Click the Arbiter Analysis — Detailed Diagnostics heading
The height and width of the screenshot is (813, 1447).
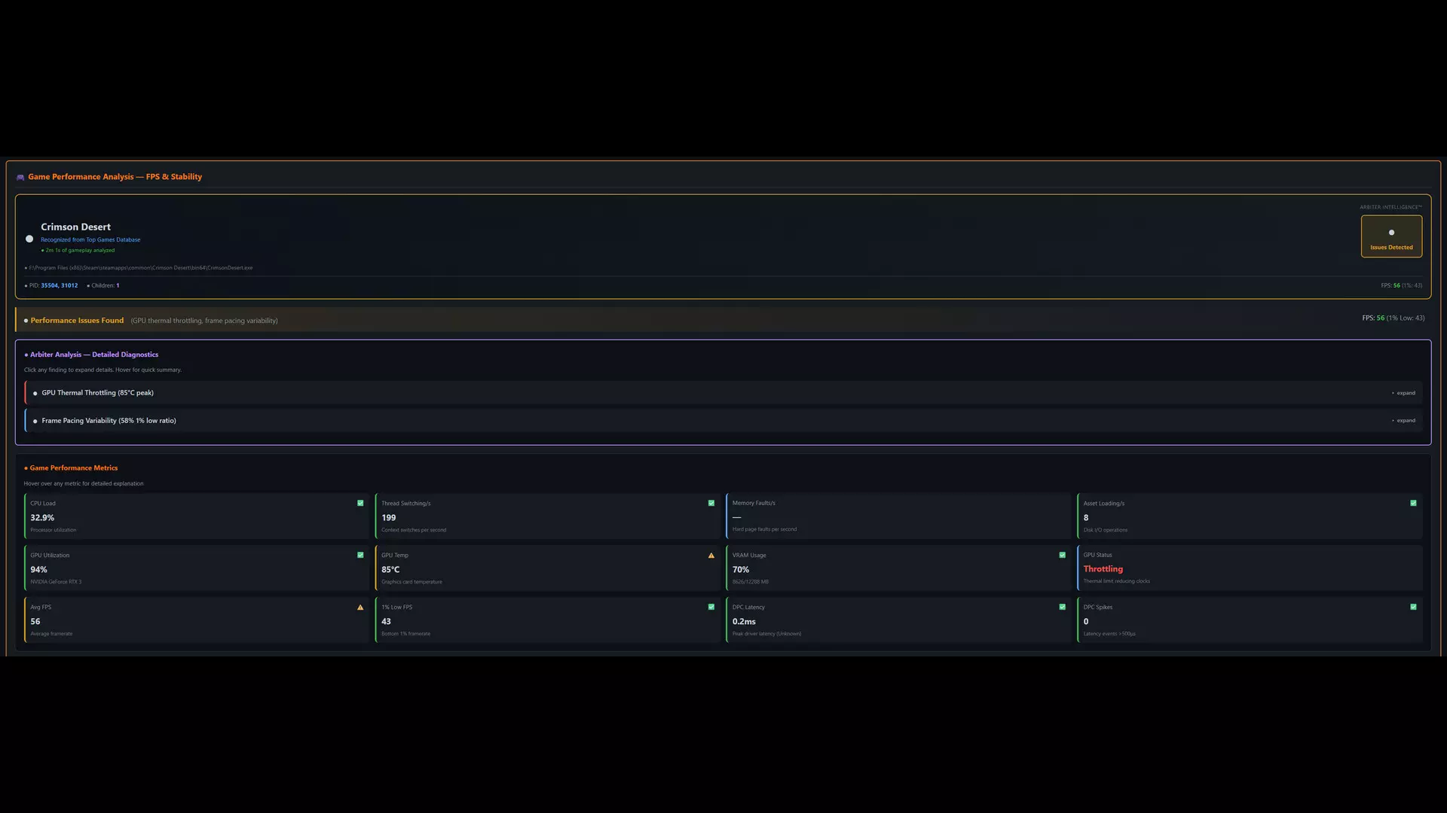(x=94, y=355)
